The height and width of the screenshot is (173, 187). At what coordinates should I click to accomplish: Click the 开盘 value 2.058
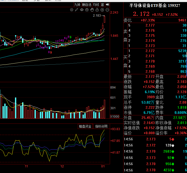[182, 77]
